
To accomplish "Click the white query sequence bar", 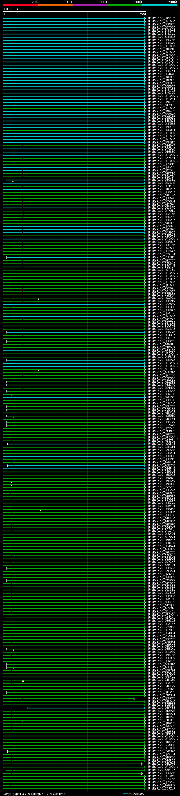I will [74, 11].
